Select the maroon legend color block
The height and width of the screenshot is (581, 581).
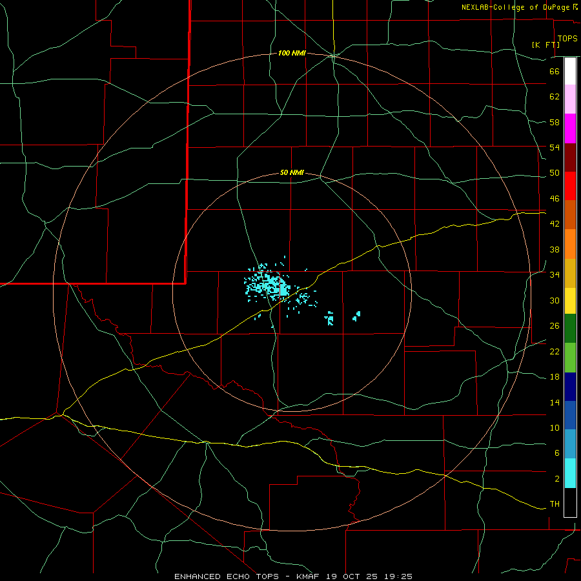570,158
